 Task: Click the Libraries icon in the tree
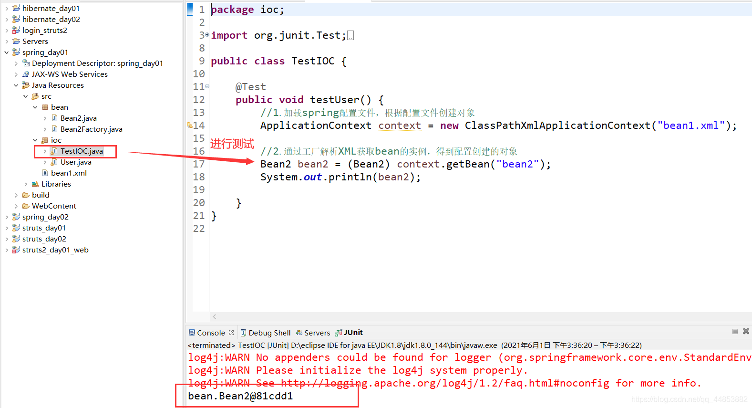pos(35,184)
